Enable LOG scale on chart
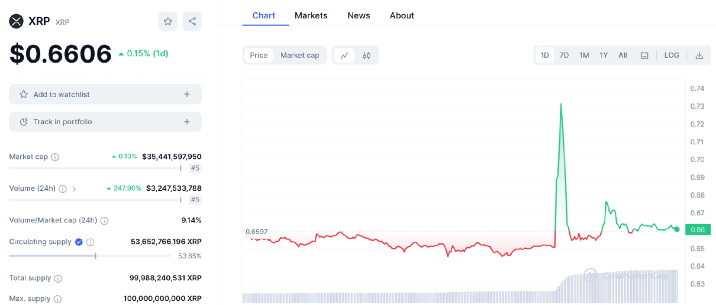Screen dimensions: 716x305 (x=672, y=55)
